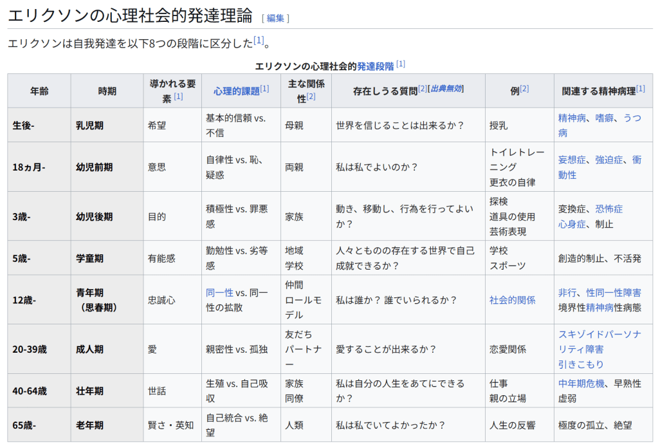Click the 嗜癖 link
This screenshot has height=446, width=658.
(605, 118)
